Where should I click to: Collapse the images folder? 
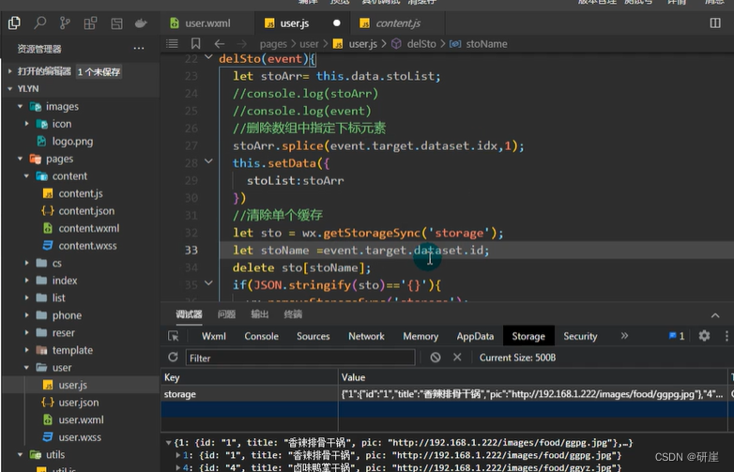pos(20,106)
